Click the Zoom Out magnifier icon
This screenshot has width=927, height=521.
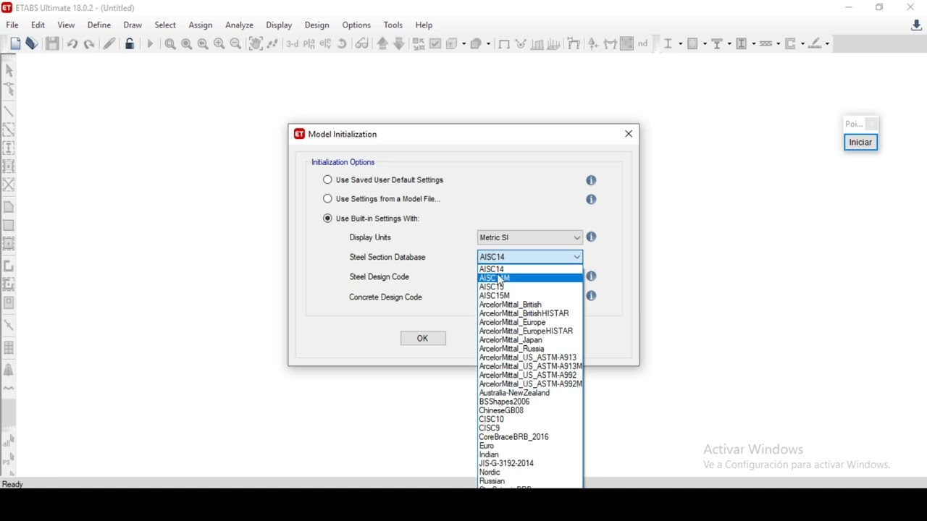tap(235, 44)
